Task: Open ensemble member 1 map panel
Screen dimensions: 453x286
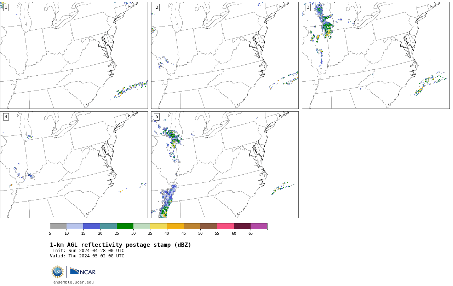Action: point(74,55)
